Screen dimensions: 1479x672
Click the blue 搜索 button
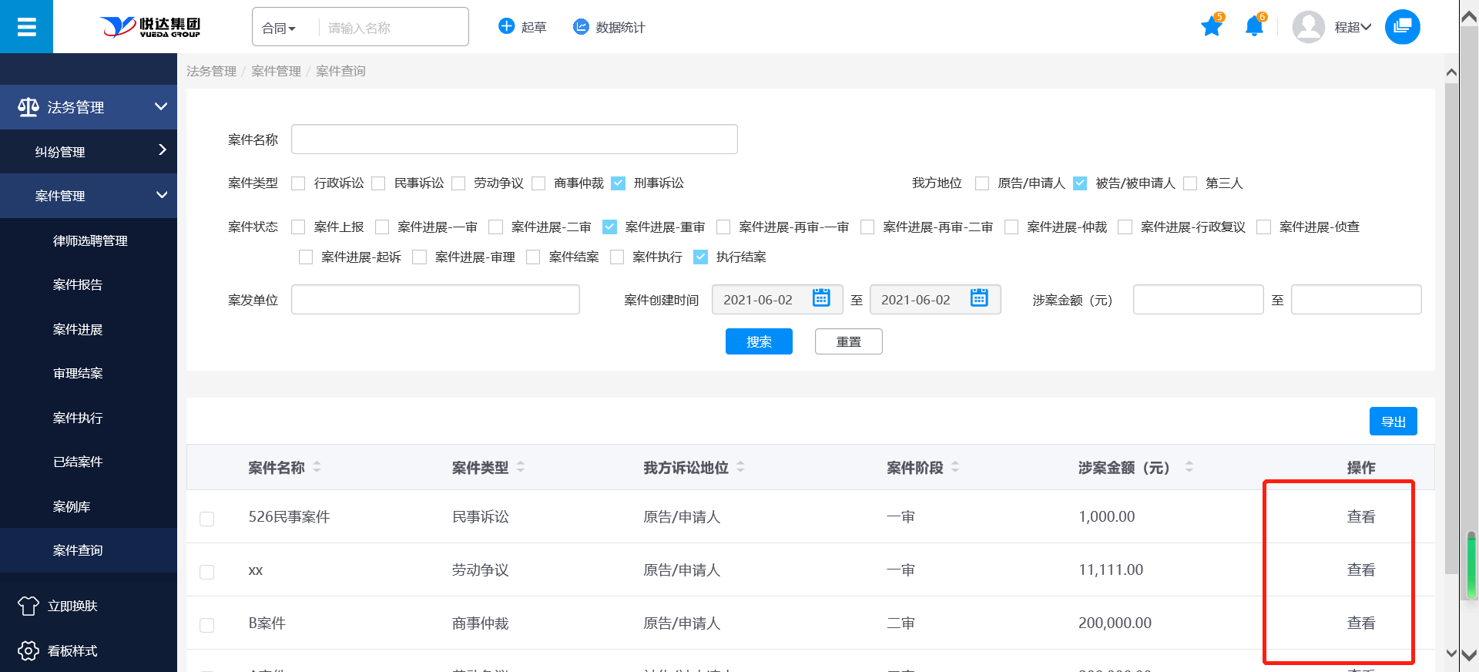click(759, 341)
